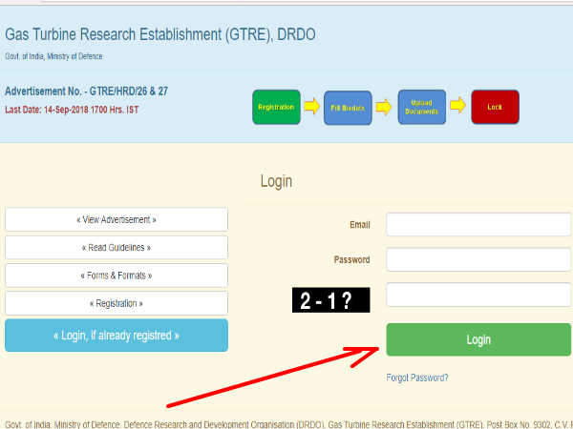Screen dimensions: 573x429
Task: Open the Read Guidelines menu item
Action: (x=117, y=248)
